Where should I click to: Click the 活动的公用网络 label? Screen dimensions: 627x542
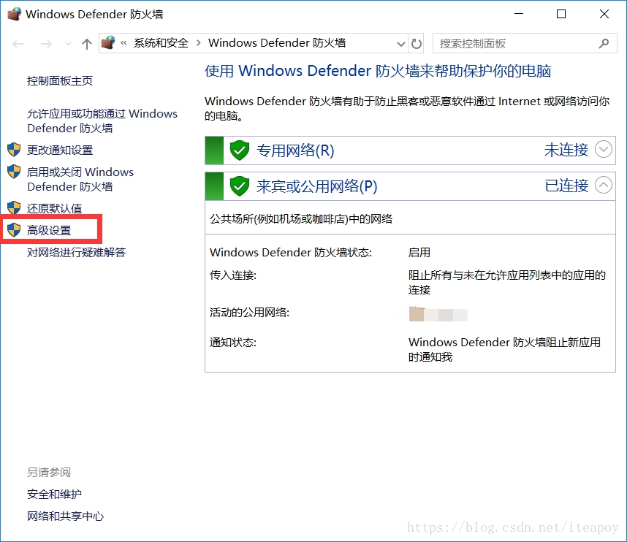tap(249, 312)
